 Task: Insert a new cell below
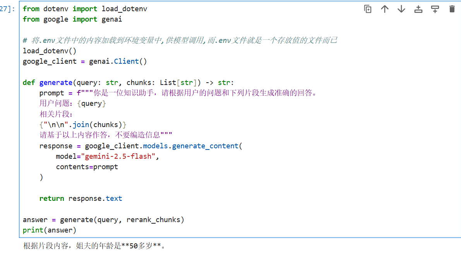click(x=435, y=9)
